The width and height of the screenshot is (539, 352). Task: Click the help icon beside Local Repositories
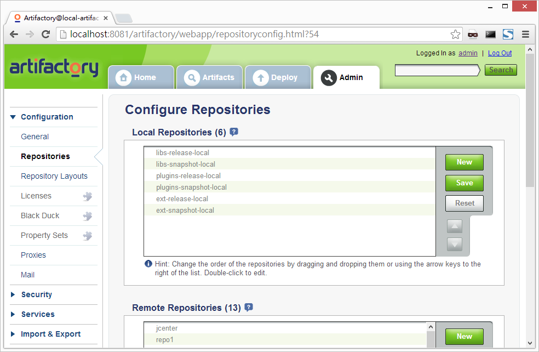(x=234, y=132)
